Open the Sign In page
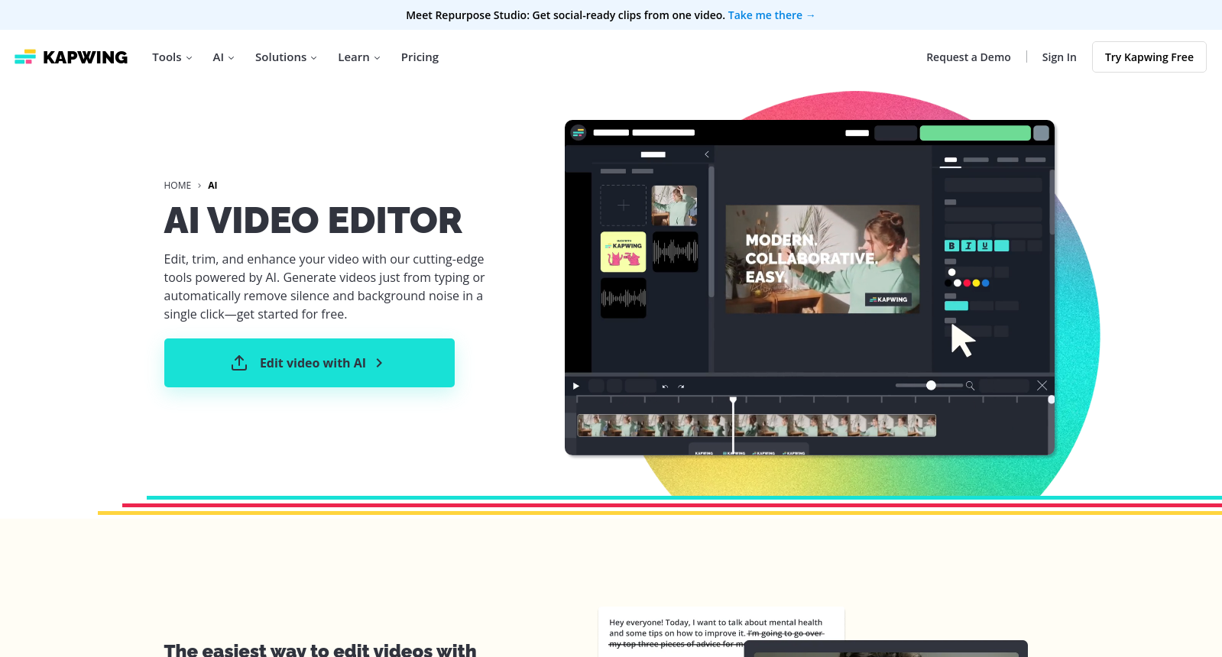This screenshot has height=657, width=1222. [1059, 57]
